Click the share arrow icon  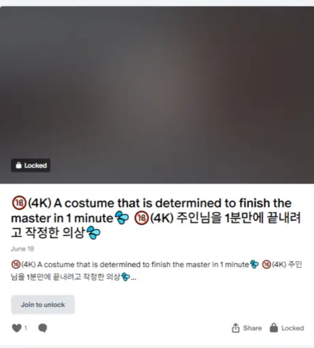(236, 328)
